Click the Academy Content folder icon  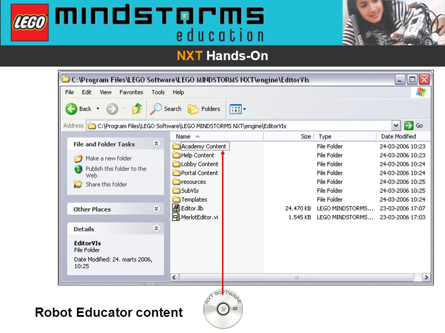pyautogui.click(x=176, y=146)
